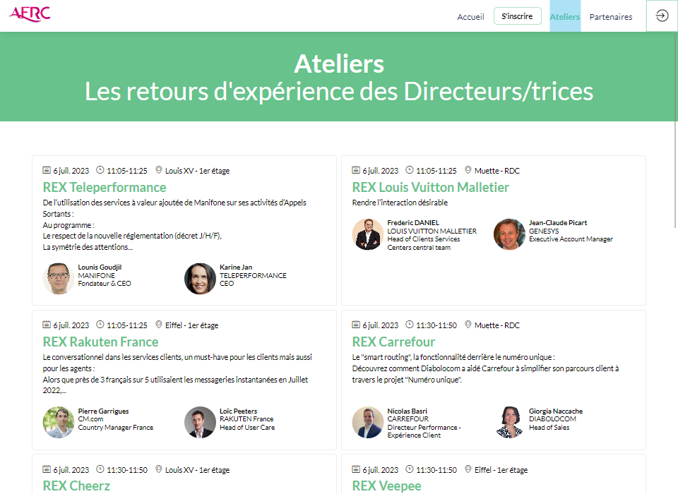The image size is (678, 494).
Task: Click Jean-Claude Picart's photo
Action: tap(509, 234)
